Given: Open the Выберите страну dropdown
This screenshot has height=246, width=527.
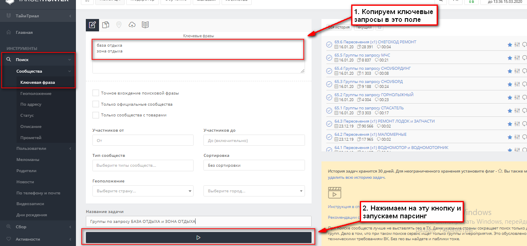Looking at the screenshot, I should click(143, 191).
